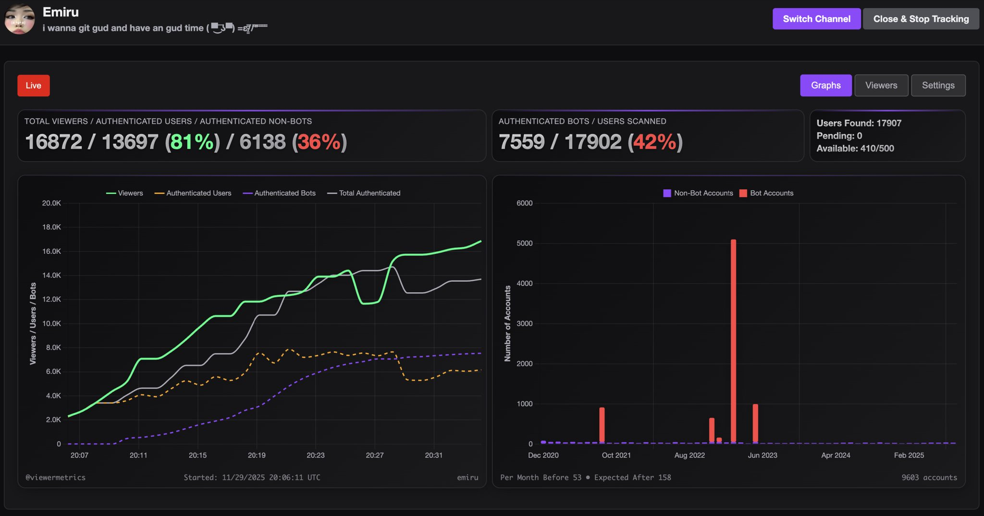Screen dimensions: 984x516
Task: Switch to the Viewers tab
Action: [881, 85]
